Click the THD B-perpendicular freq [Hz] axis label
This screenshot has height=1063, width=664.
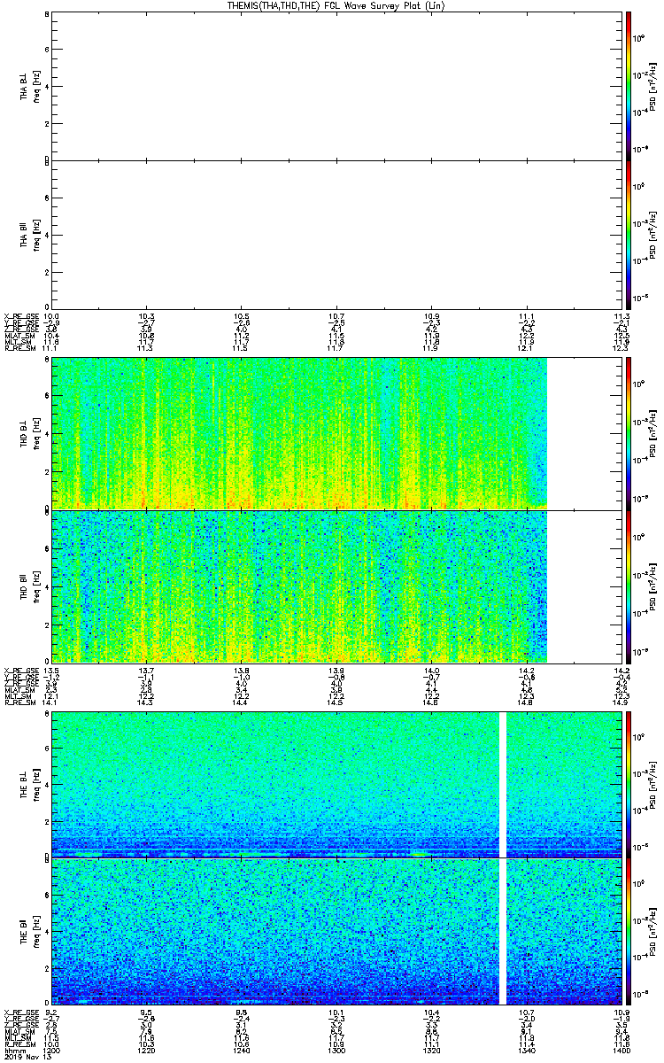tap(36, 433)
